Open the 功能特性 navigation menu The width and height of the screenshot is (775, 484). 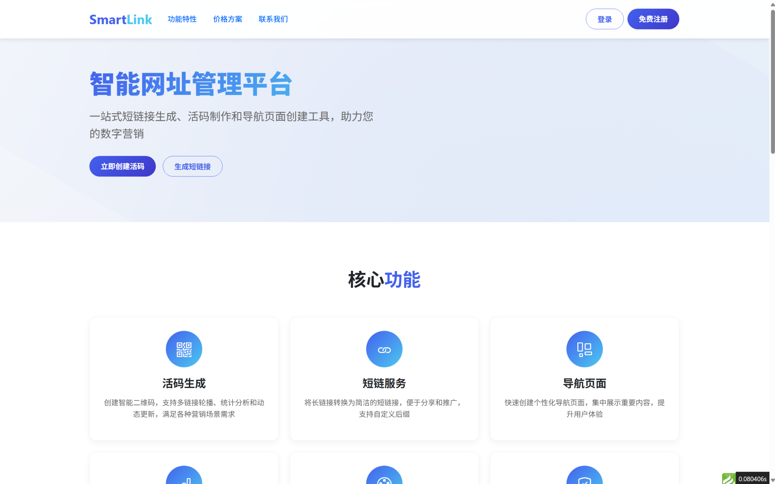tap(182, 19)
